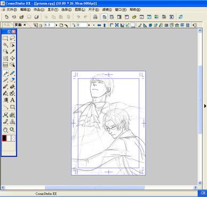Pick the Eraser tool

(x=12, y=80)
